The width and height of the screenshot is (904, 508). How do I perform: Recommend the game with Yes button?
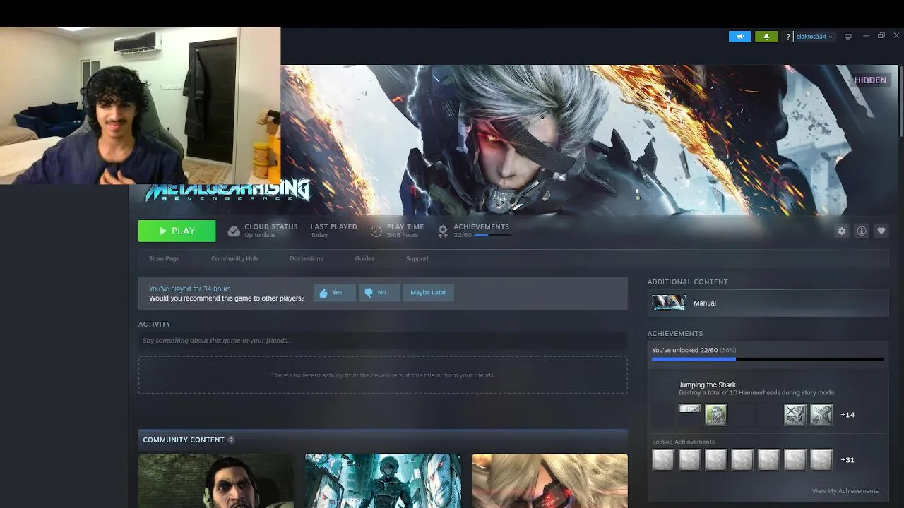click(334, 293)
